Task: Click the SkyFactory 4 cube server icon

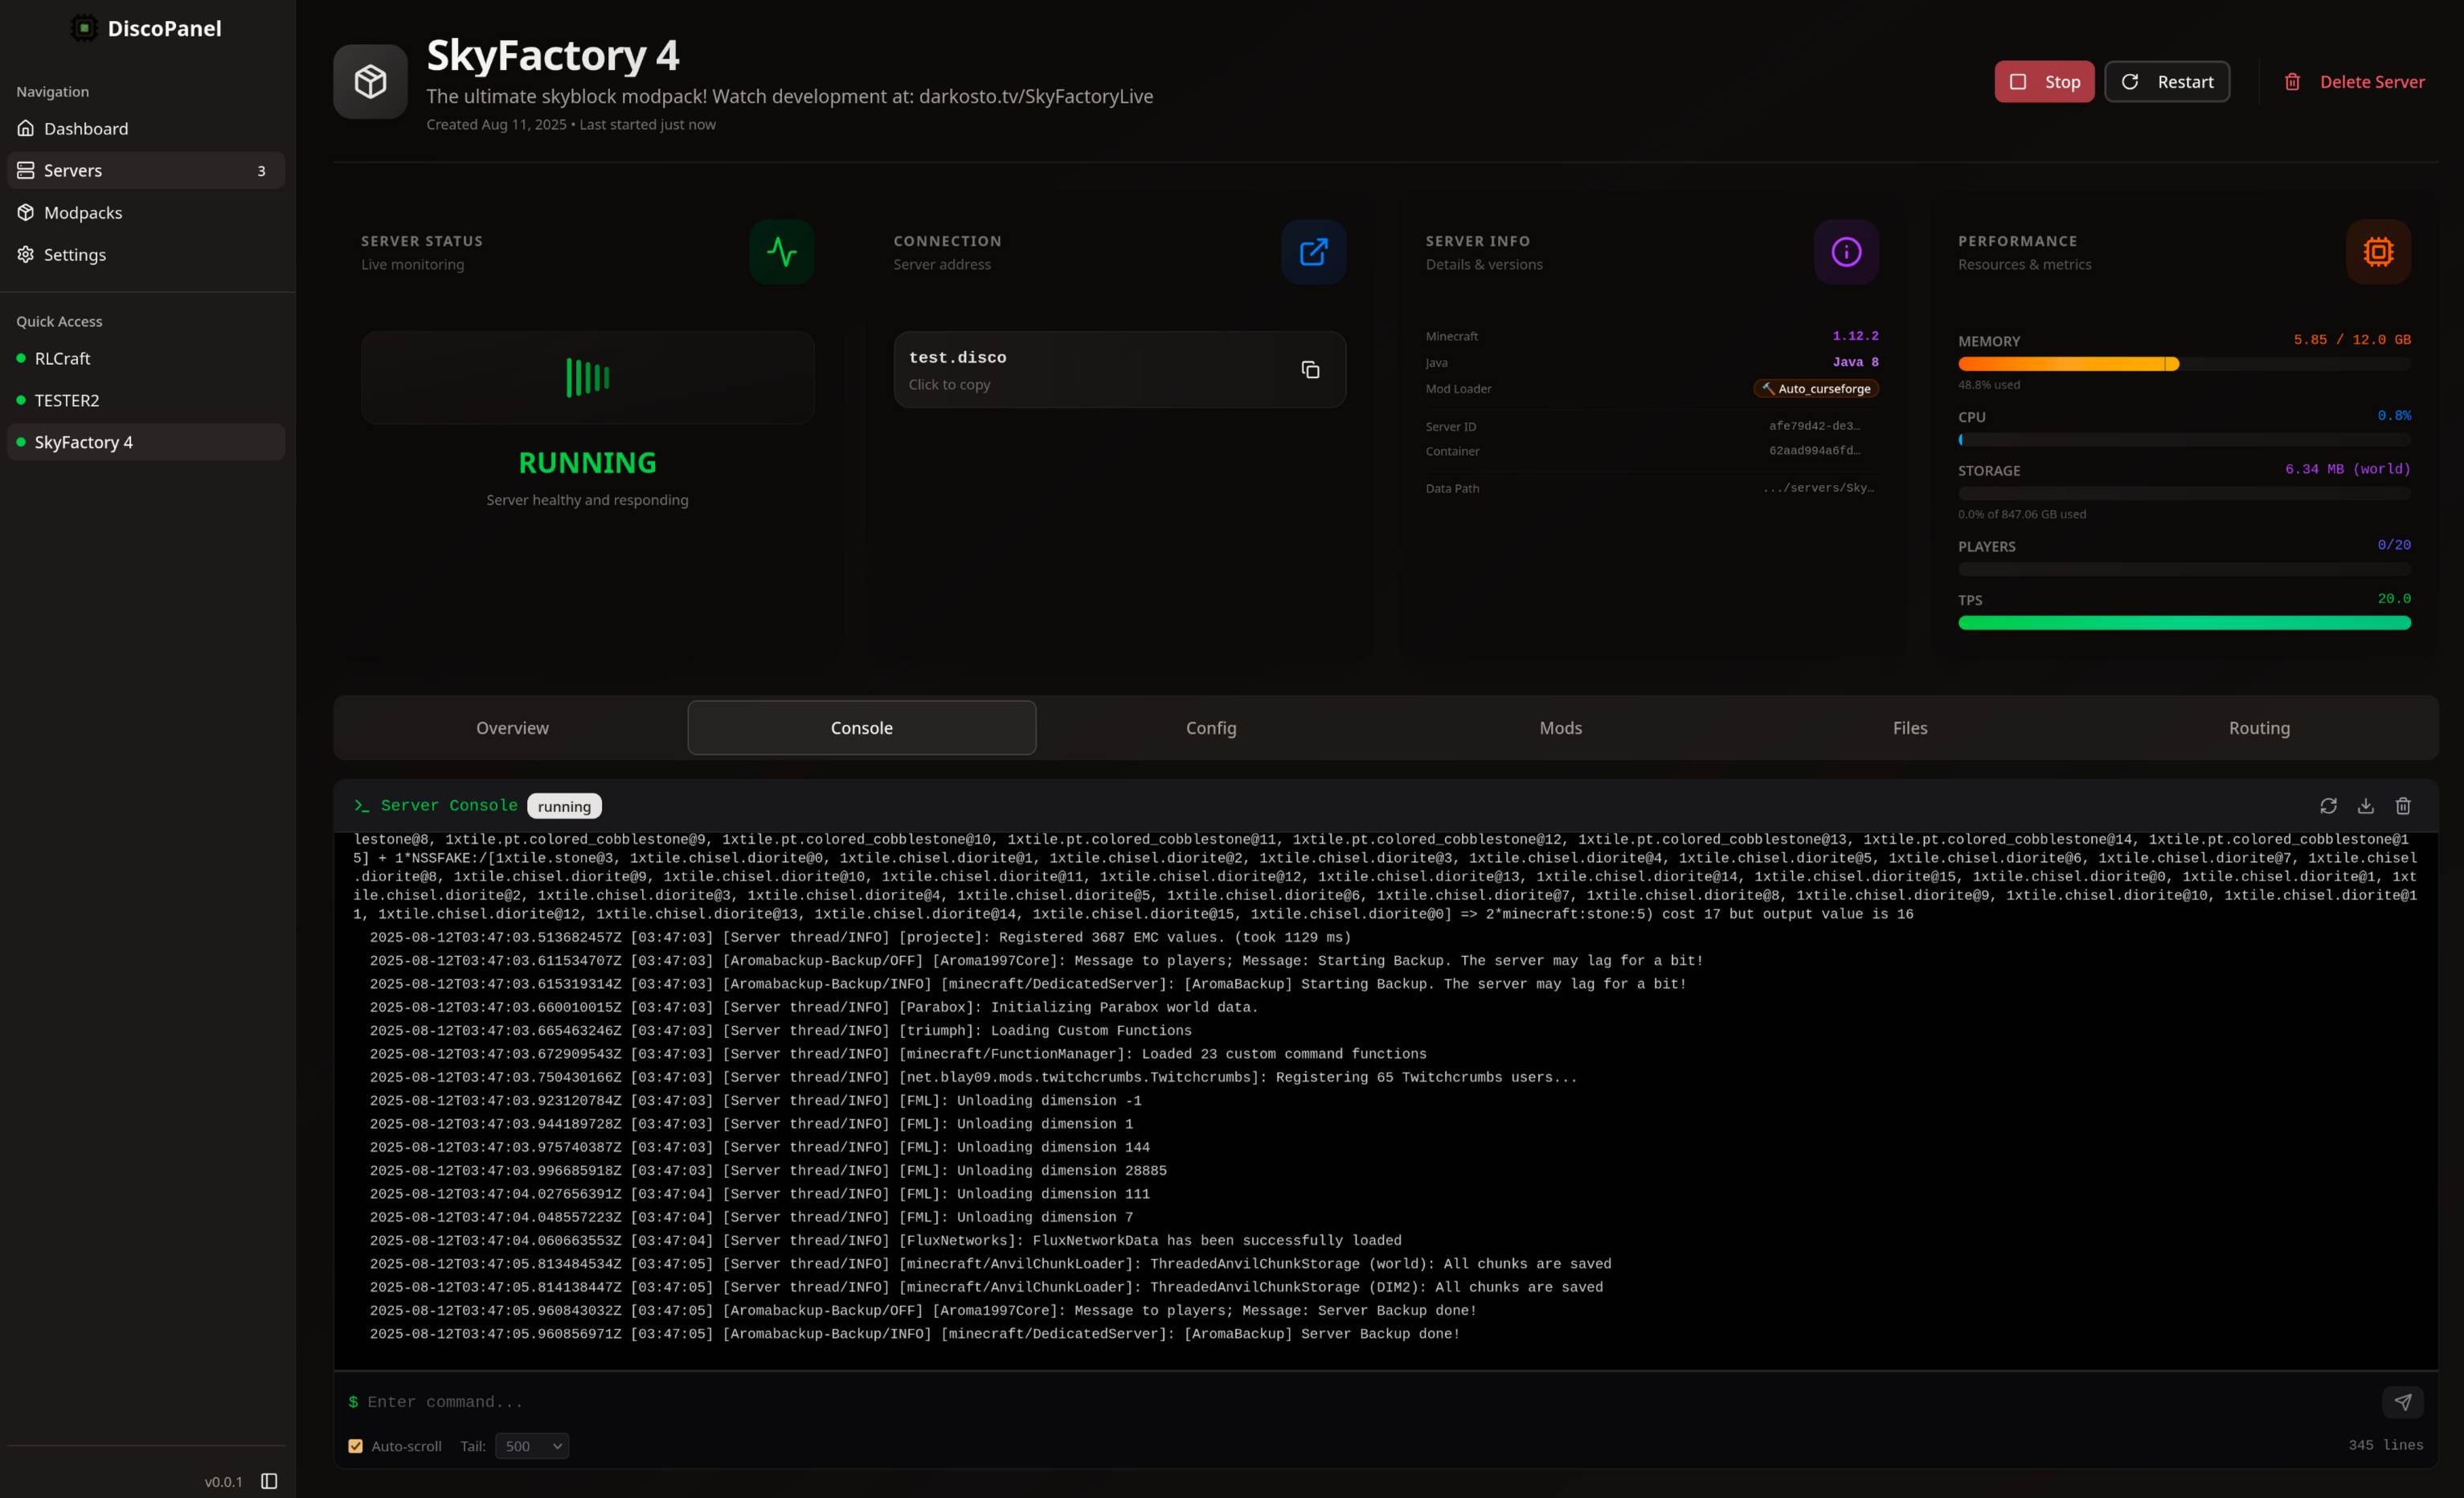Action: 370,81
